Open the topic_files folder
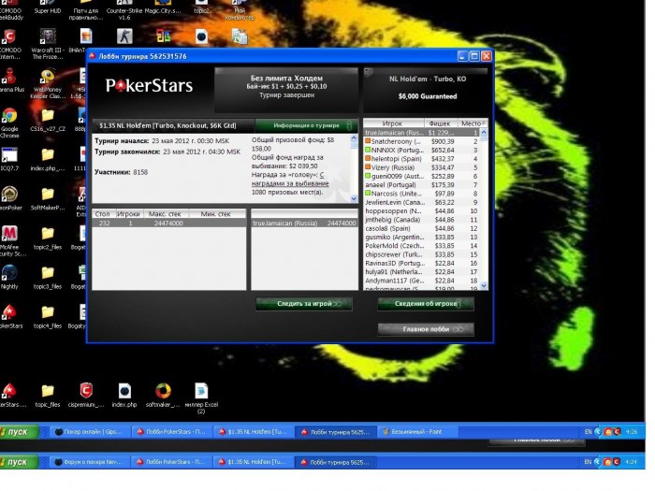655x491 pixels. pos(48,395)
